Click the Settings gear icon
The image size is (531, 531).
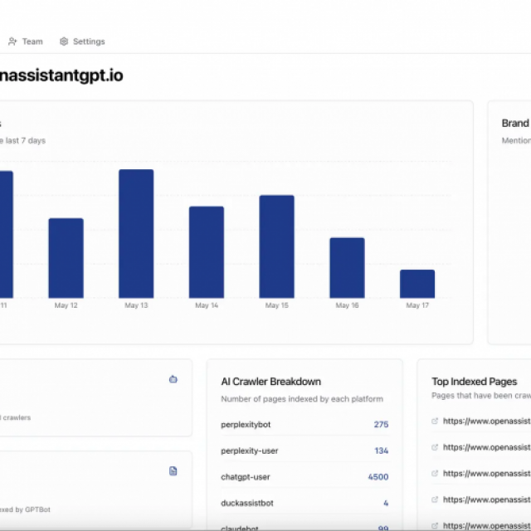64,41
